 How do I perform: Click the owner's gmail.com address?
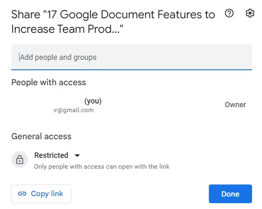coord(74,110)
